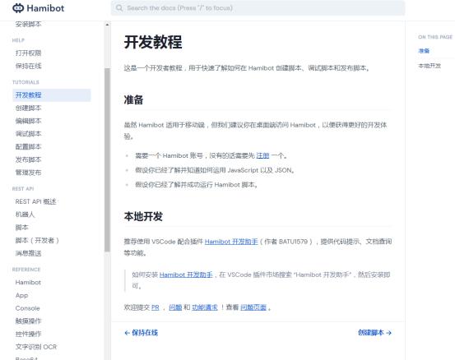Click the 开发教程 page title
This screenshot has height=360, width=455.
coord(153,42)
